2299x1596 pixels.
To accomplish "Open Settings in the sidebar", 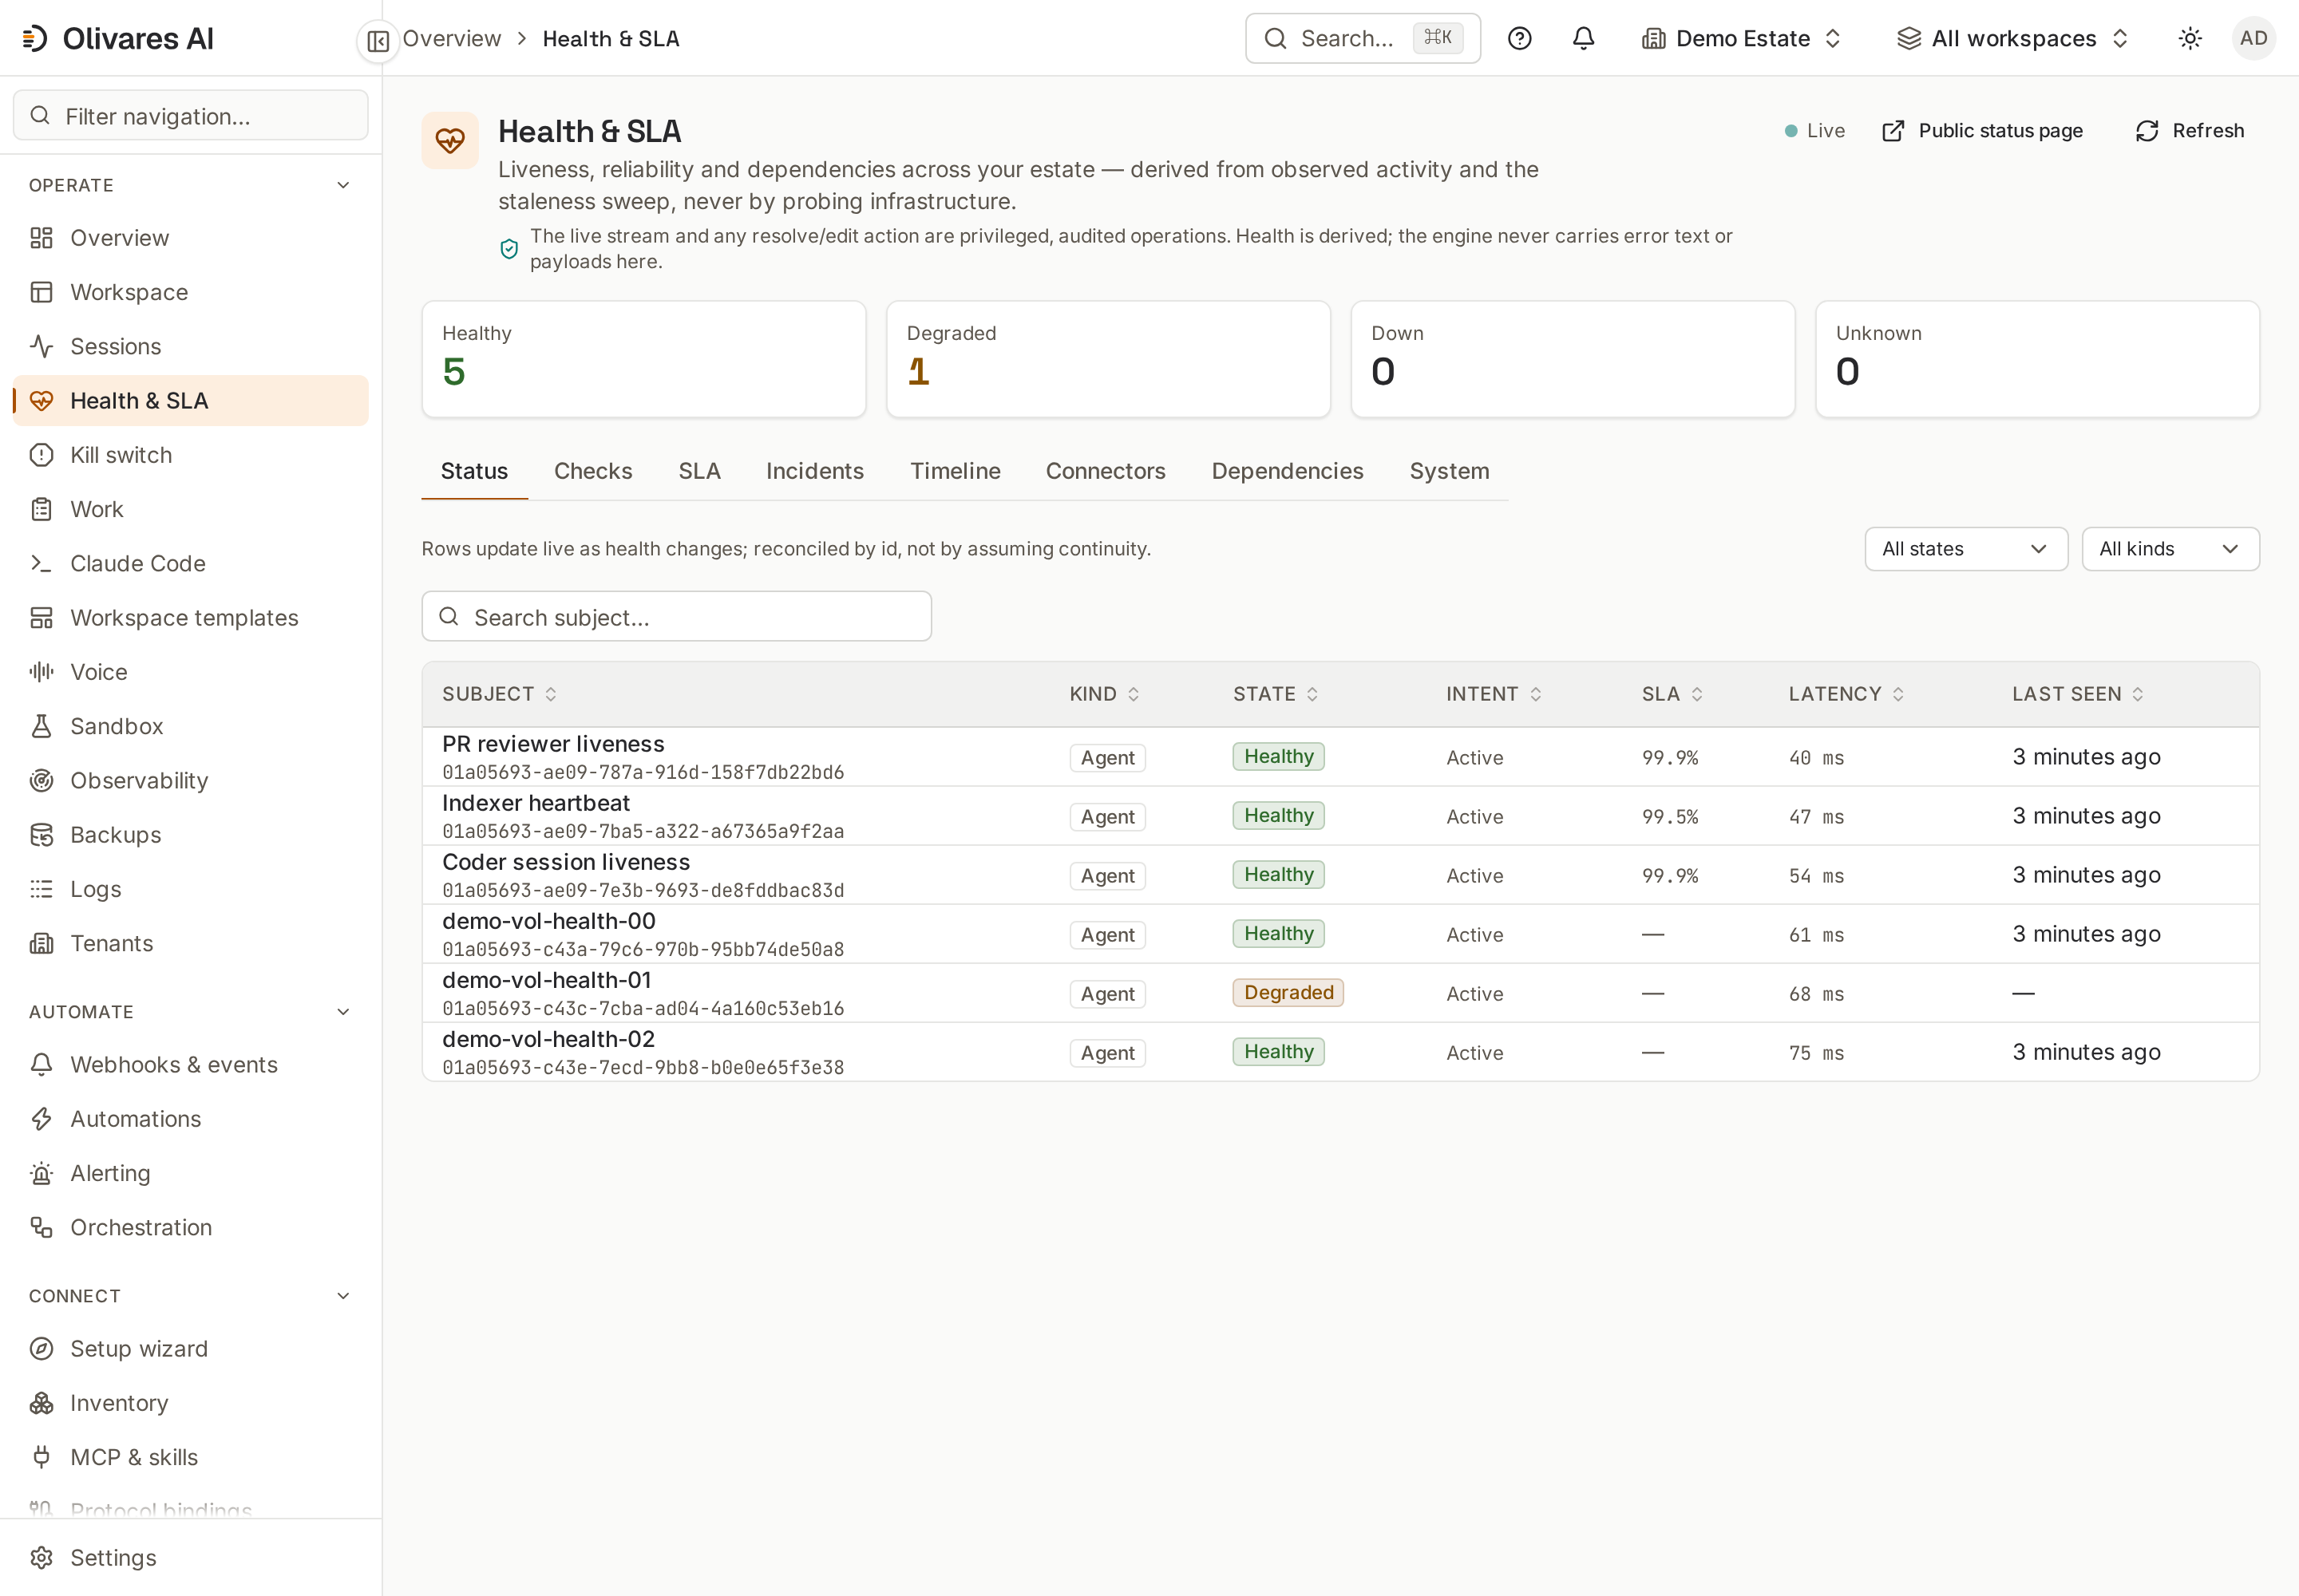I will click(x=190, y=1558).
